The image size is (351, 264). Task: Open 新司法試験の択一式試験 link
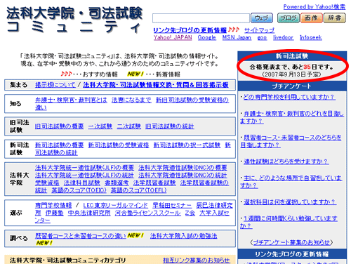tap(187, 145)
